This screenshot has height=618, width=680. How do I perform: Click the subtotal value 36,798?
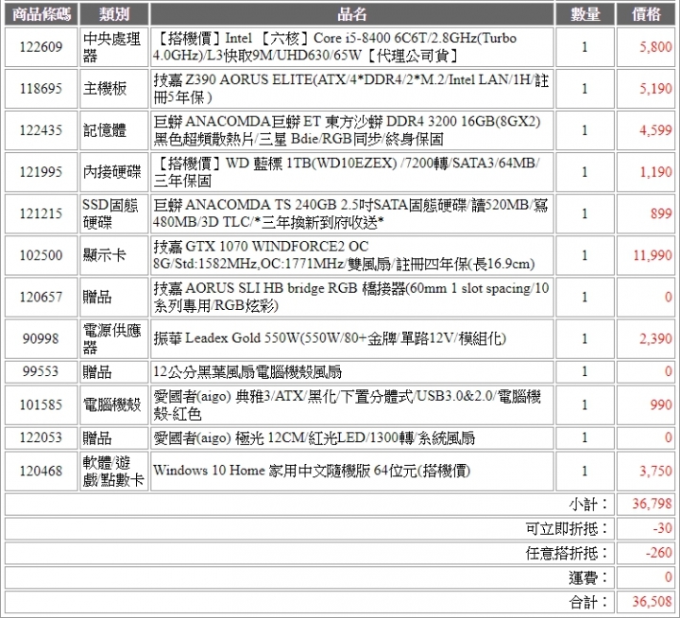[653, 504]
